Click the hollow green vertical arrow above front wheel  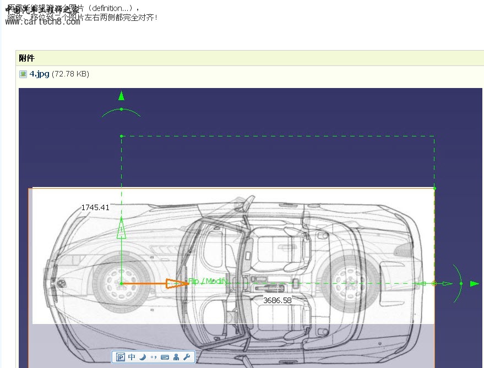pyautogui.click(x=121, y=228)
